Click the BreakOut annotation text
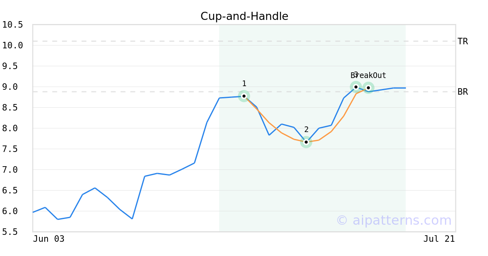 tap(368, 76)
